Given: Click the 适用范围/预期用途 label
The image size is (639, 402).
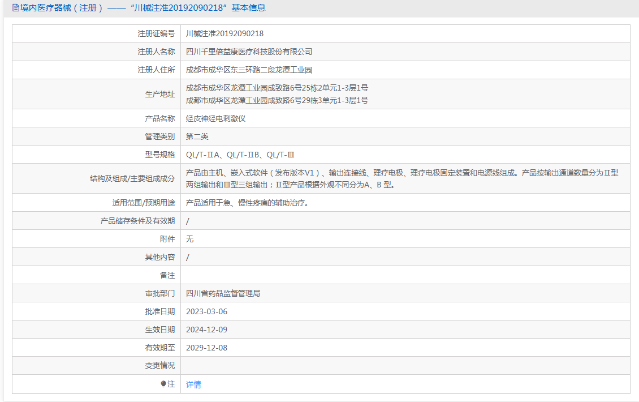Looking at the screenshot, I should click(x=144, y=203).
